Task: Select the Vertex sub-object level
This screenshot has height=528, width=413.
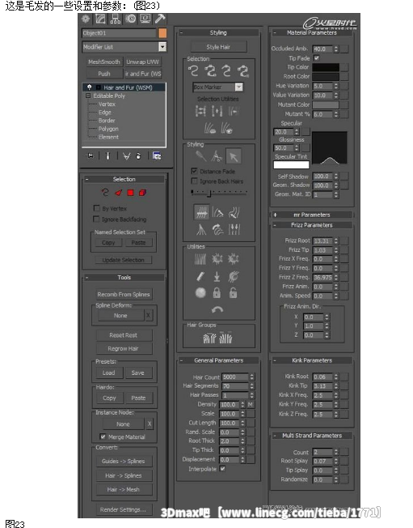Action: pyautogui.click(x=107, y=104)
